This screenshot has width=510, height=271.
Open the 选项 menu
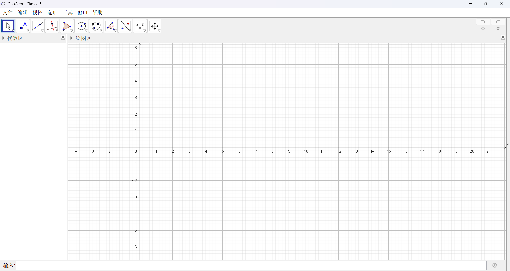[52, 12]
